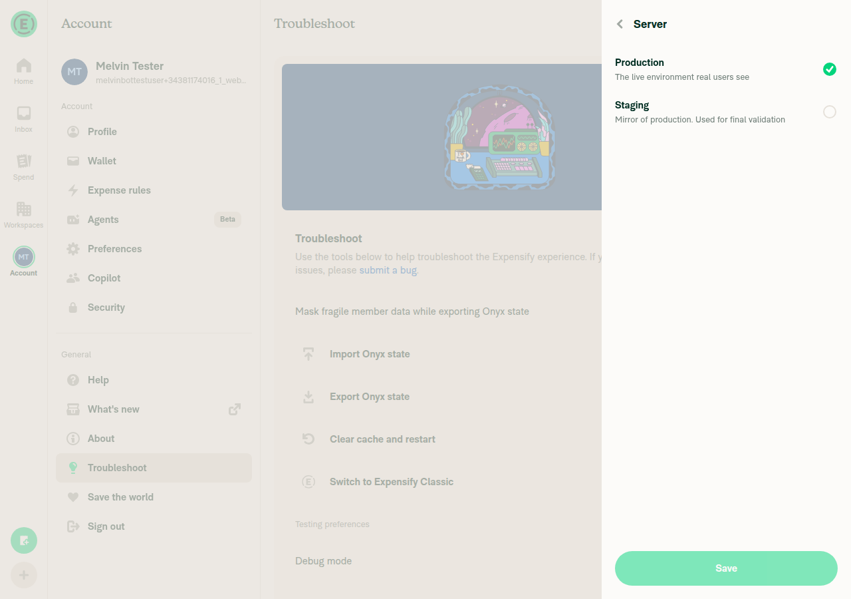Open Preferences
Screen dimensions: 851x599
pos(154,249)
